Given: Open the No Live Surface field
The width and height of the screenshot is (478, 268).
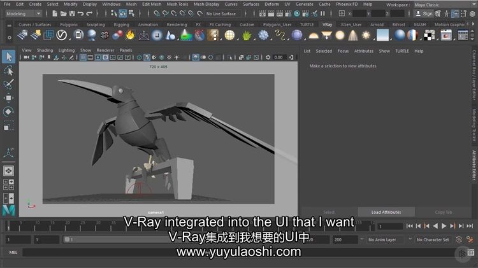Looking at the screenshot, I should pos(221,14).
